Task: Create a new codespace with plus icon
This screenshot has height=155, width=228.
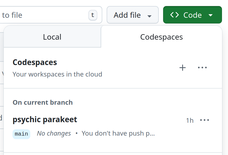Action: 182,68
